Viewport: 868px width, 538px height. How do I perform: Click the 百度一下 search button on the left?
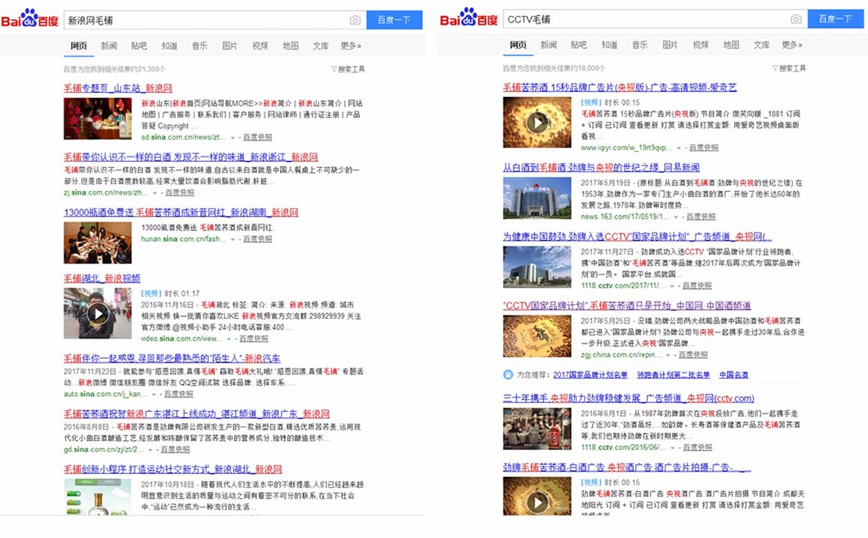tap(394, 20)
